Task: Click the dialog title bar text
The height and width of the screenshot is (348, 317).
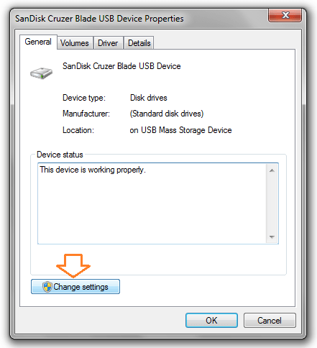Action: (x=99, y=19)
